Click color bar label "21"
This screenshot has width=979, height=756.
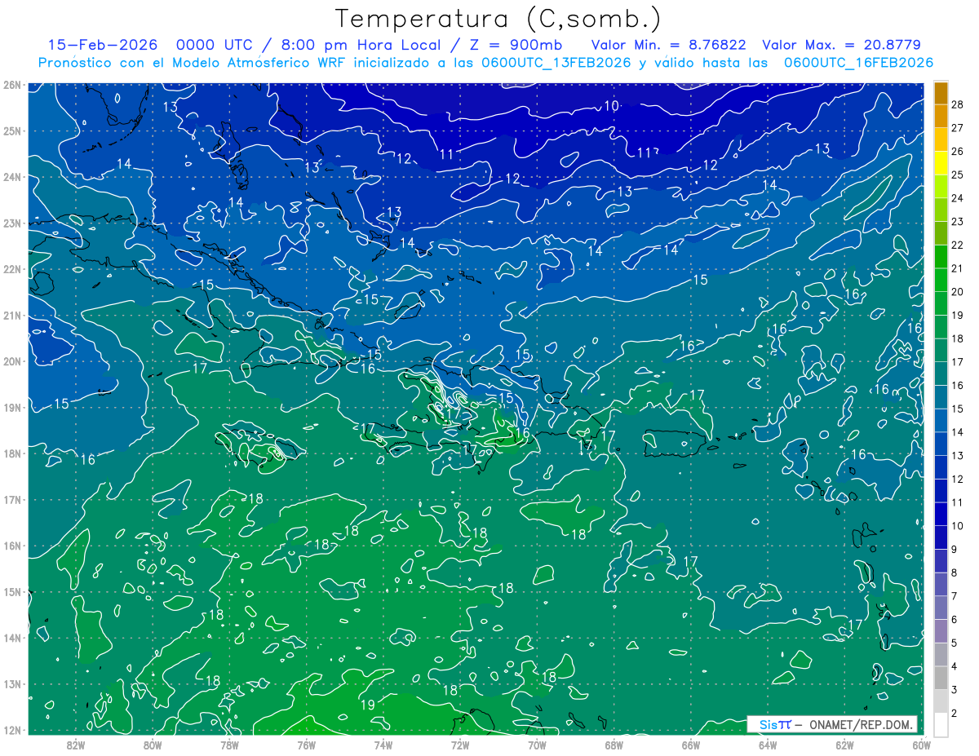point(958,268)
